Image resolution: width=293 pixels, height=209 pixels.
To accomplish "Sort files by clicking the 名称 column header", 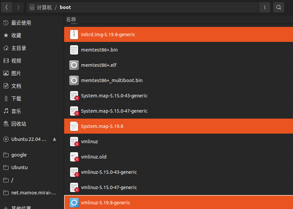I will [x=71, y=20].
